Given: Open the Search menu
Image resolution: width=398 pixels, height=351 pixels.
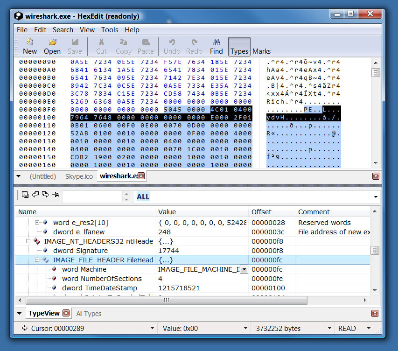Looking at the screenshot, I should [x=63, y=30].
